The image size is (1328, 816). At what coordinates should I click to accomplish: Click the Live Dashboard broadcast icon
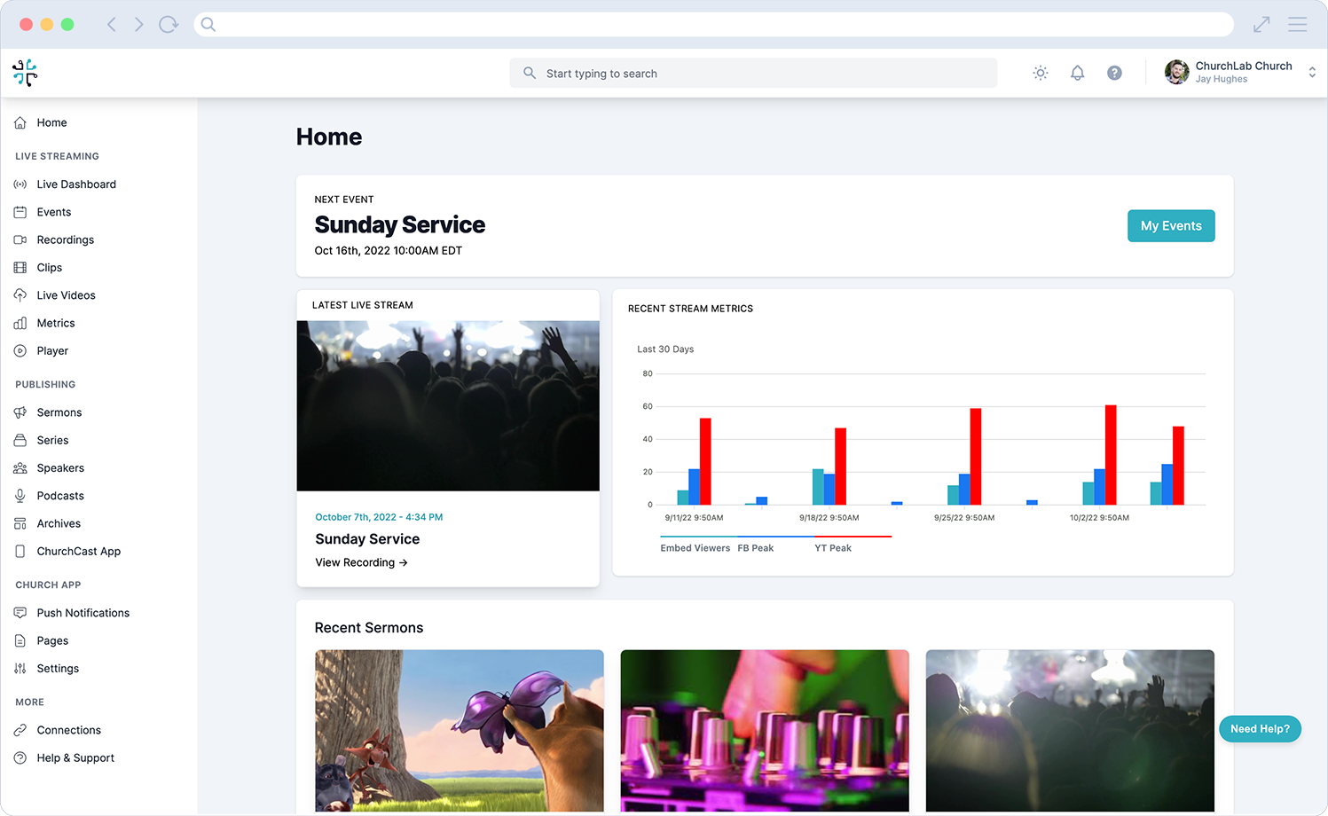pyautogui.click(x=20, y=184)
